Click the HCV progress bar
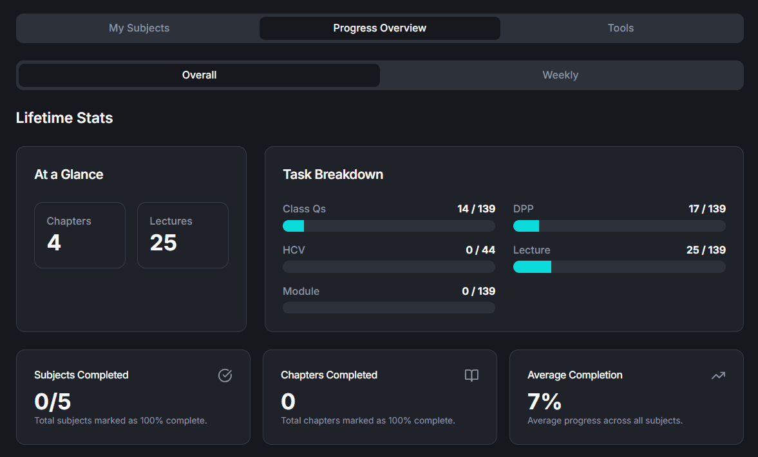Screen dimensions: 758x457 [388, 266]
